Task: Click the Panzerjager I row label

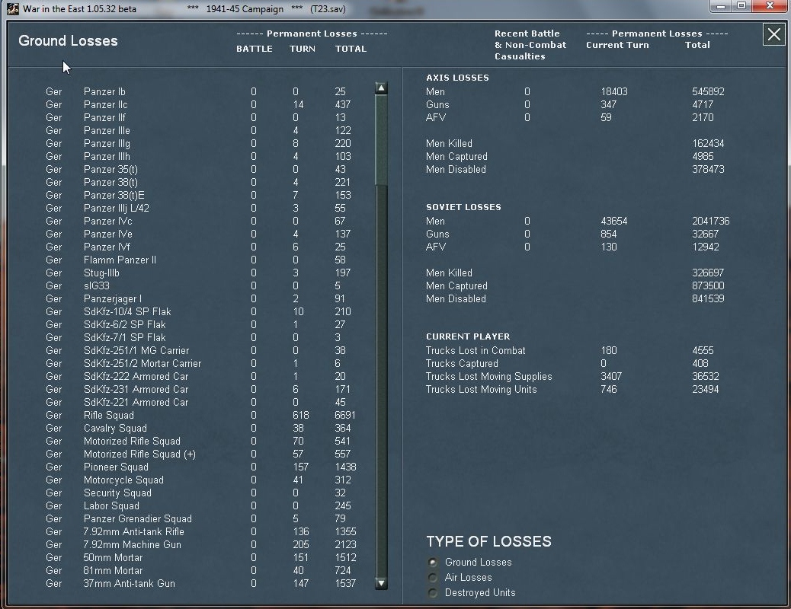Action: [113, 299]
